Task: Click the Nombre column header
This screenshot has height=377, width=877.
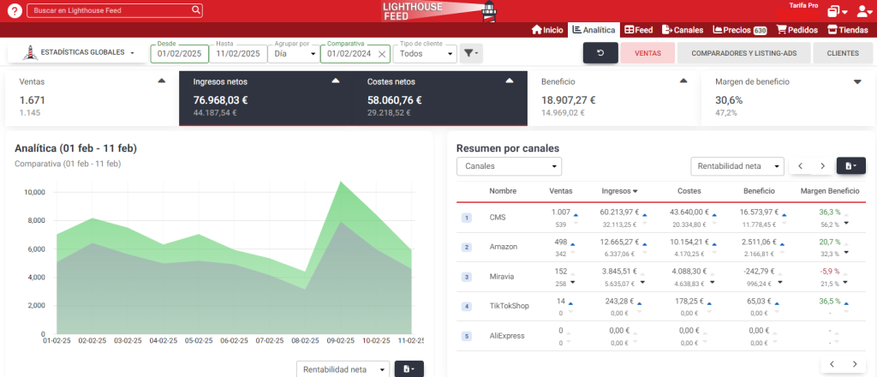Action: point(503,191)
